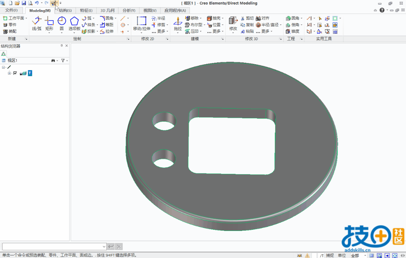Screen dimensions: 406x258
Task: Click the Undo arrow icon
Action: [37, 3]
